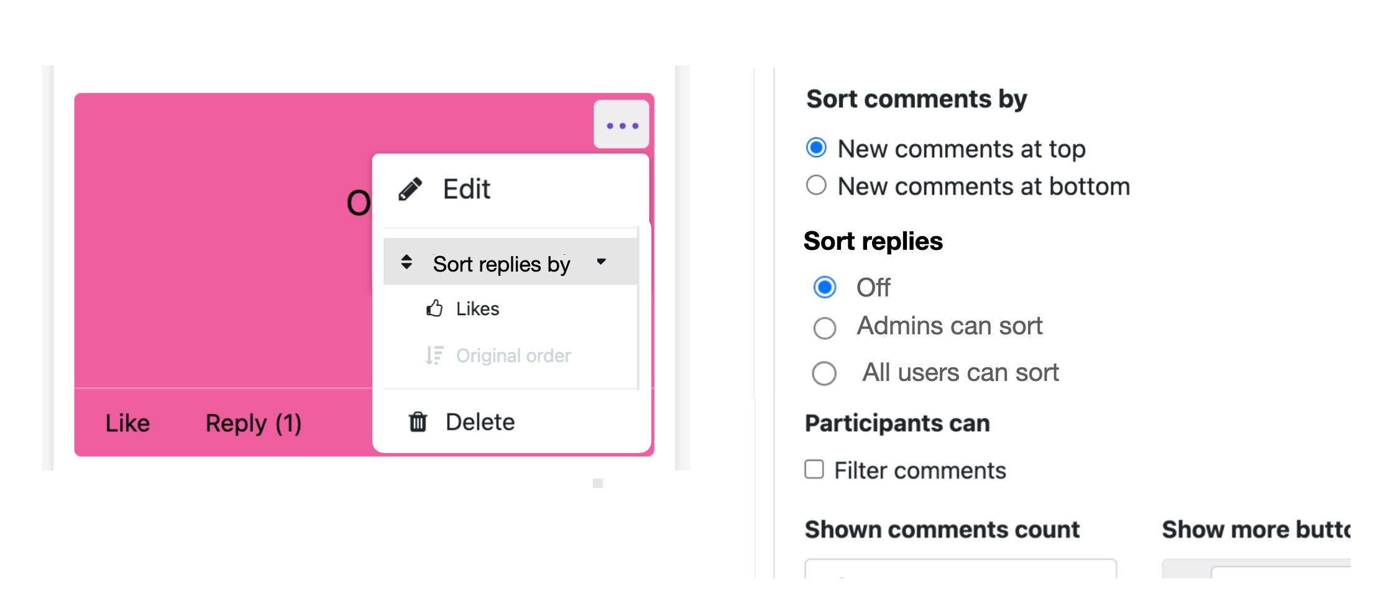Select New comments at top radio
Image resolution: width=1391 pixels, height=614 pixels.
[816, 148]
